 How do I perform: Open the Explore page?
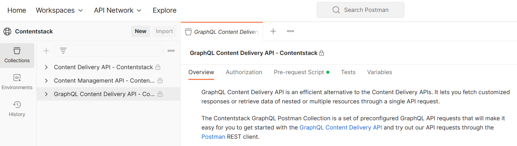click(x=164, y=10)
